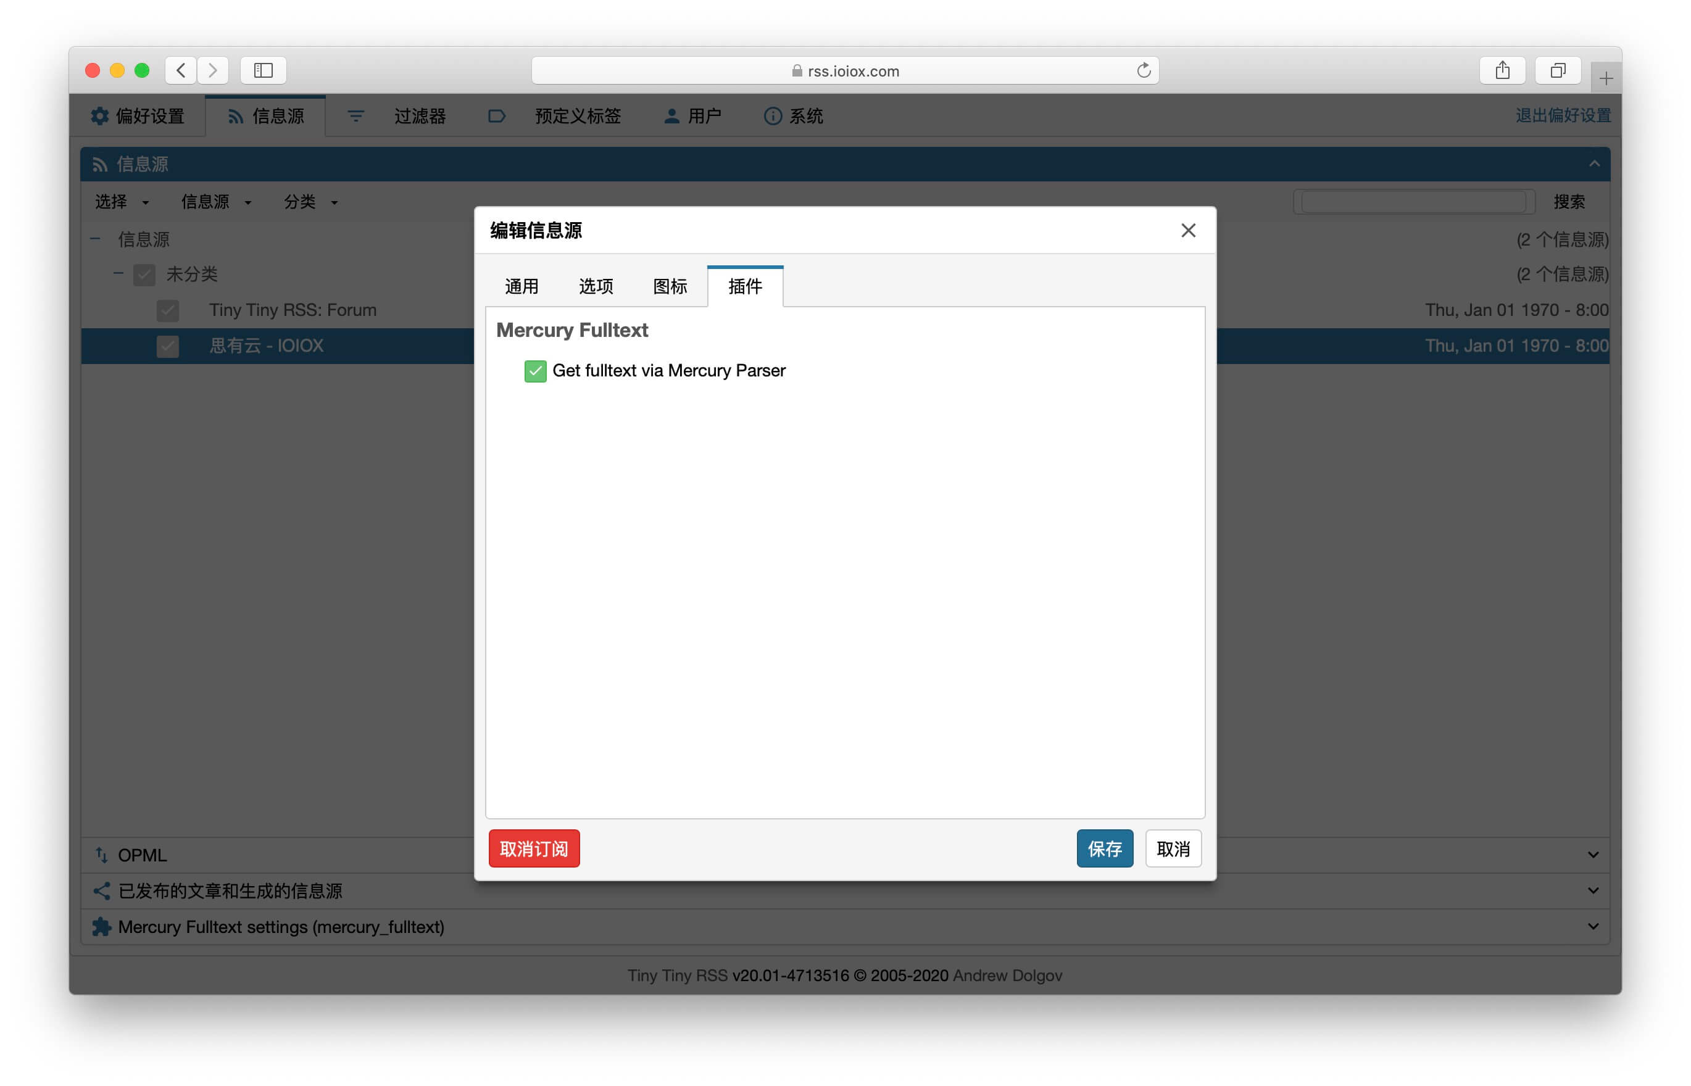
Task: Click the 取消 button
Action: (1173, 848)
